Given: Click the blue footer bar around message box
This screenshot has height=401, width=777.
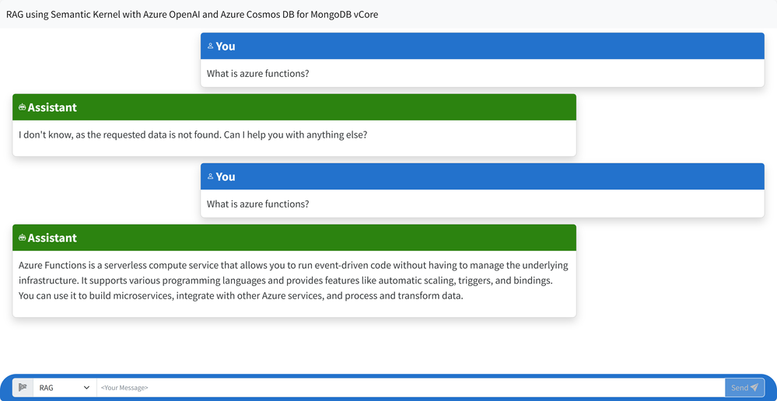Looking at the screenshot, I should tap(389, 388).
